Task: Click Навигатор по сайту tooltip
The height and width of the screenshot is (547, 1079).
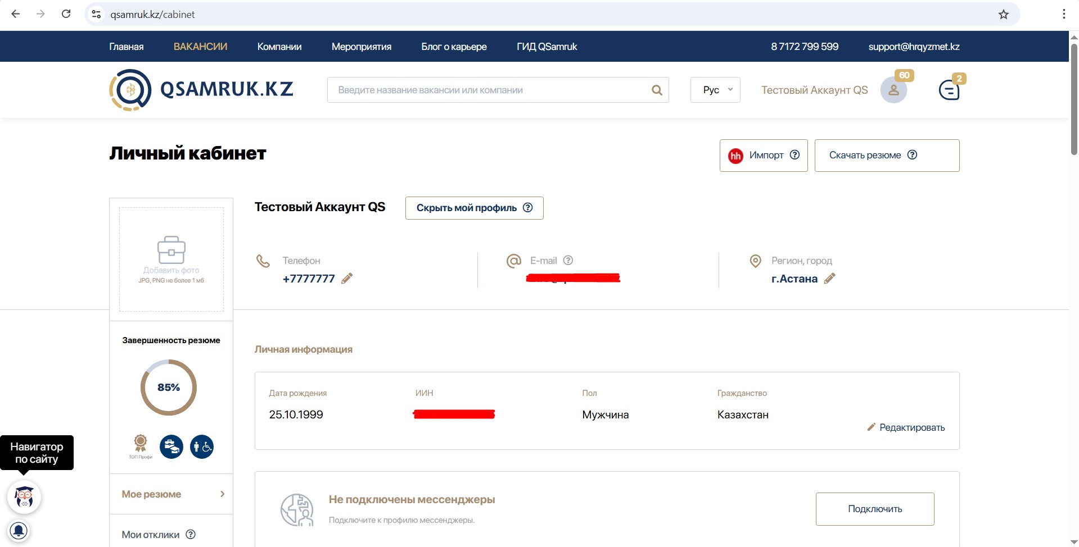Action: tap(37, 453)
